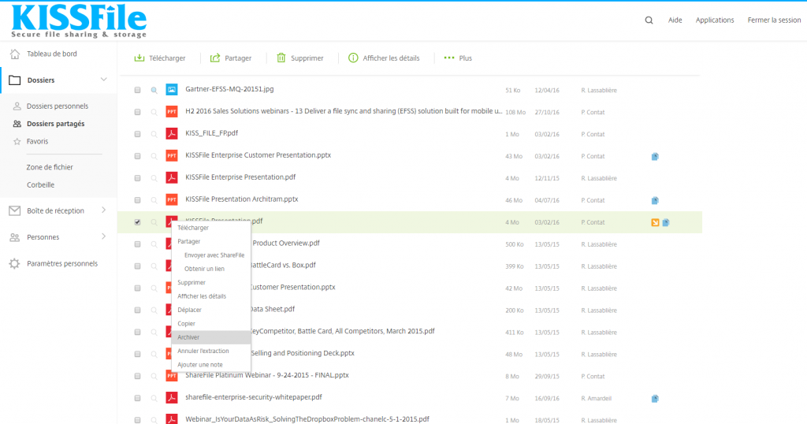The height and width of the screenshot is (424, 807).
Task: Expand the Personnes chevron
Action: point(103,236)
